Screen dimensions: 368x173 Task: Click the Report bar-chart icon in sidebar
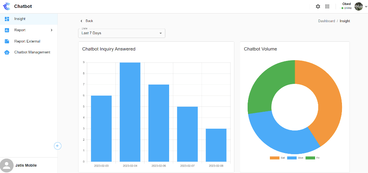click(7, 30)
